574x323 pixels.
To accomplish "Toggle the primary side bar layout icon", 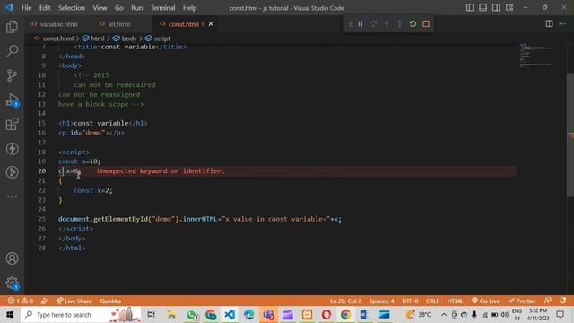I will 470,8.
